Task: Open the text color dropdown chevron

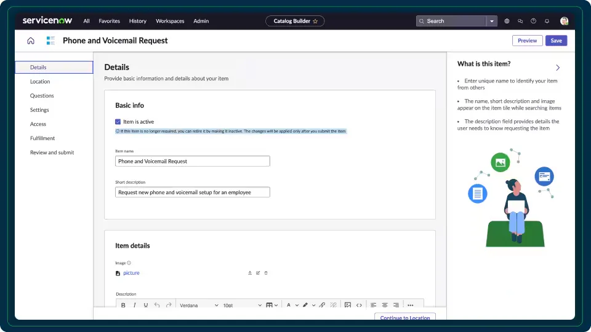Action: (x=297, y=305)
